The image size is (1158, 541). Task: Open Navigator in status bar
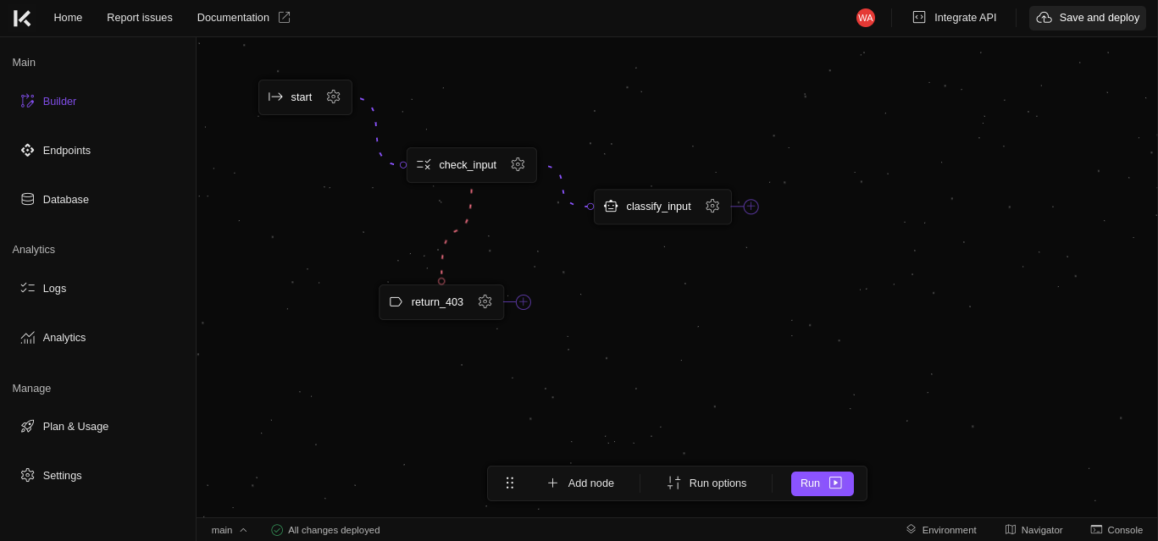point(1034,530)
